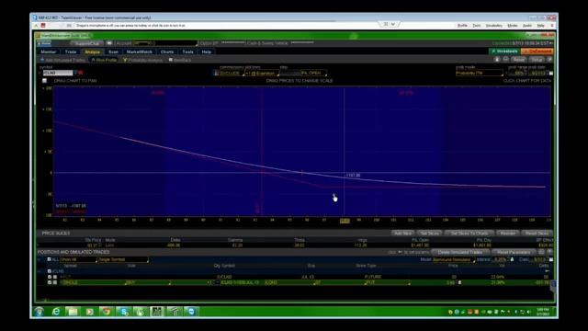
Task: Click the OnDemand button
Action: click(537, 51)
